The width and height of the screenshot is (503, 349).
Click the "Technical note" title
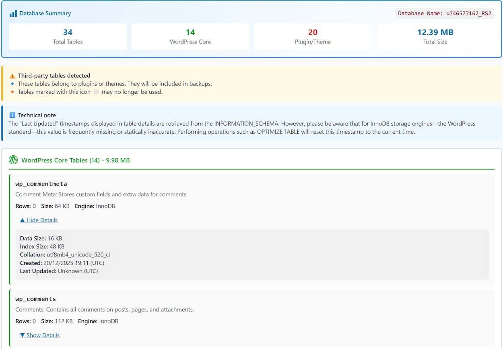[37, 115]
